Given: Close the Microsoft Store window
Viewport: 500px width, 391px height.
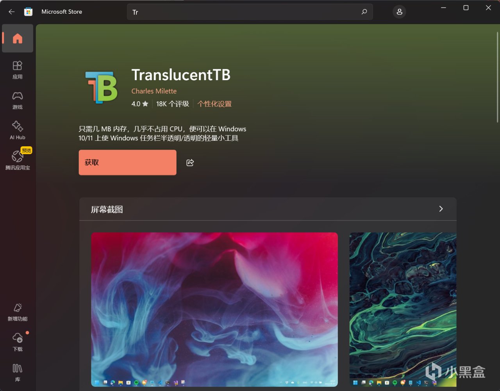Looking at the screenshot, I should (x=488, y=8).
